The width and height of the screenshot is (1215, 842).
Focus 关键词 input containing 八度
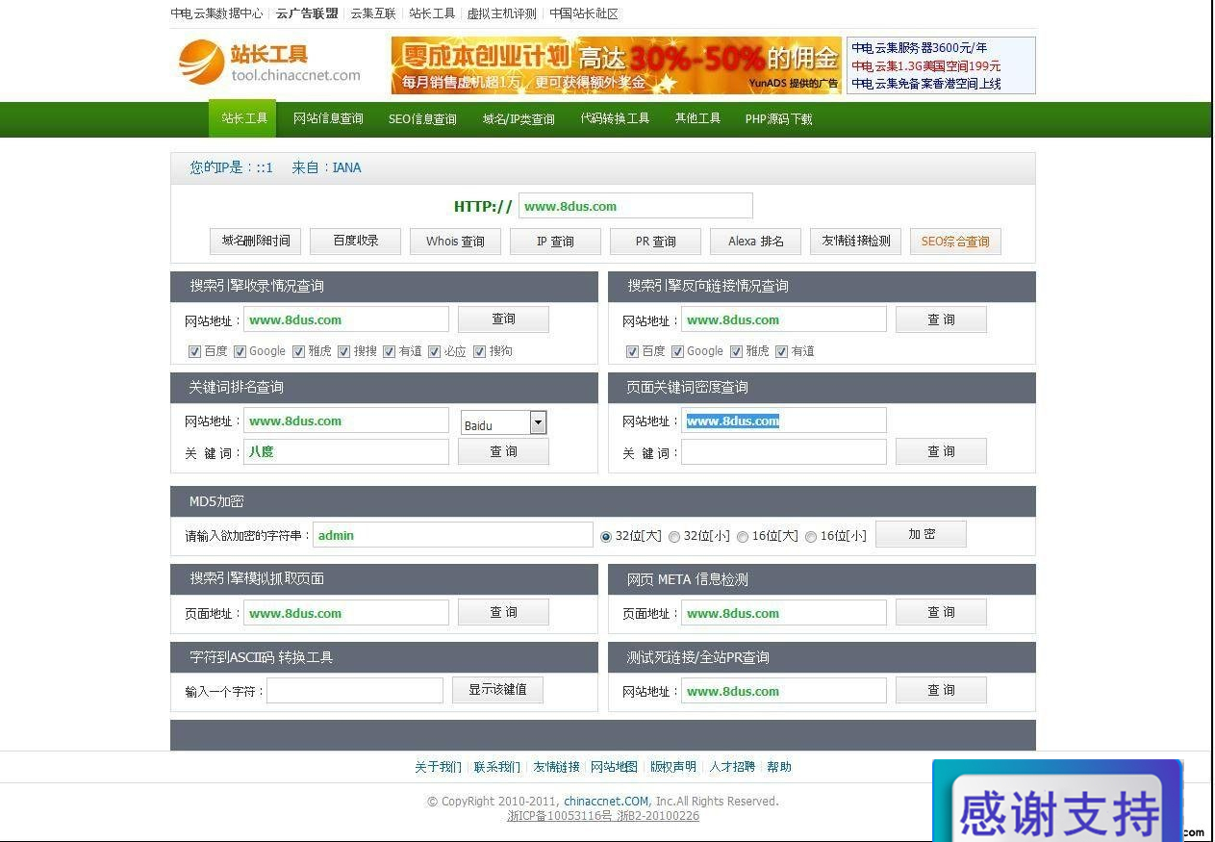pyautogui.click(x=346, y=451)
